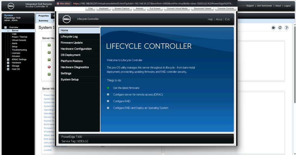Image resolution: width=296 pixels, height=155 pixels.
Task: Click the Keyboard button in virtual console
Action: point(104,9)
